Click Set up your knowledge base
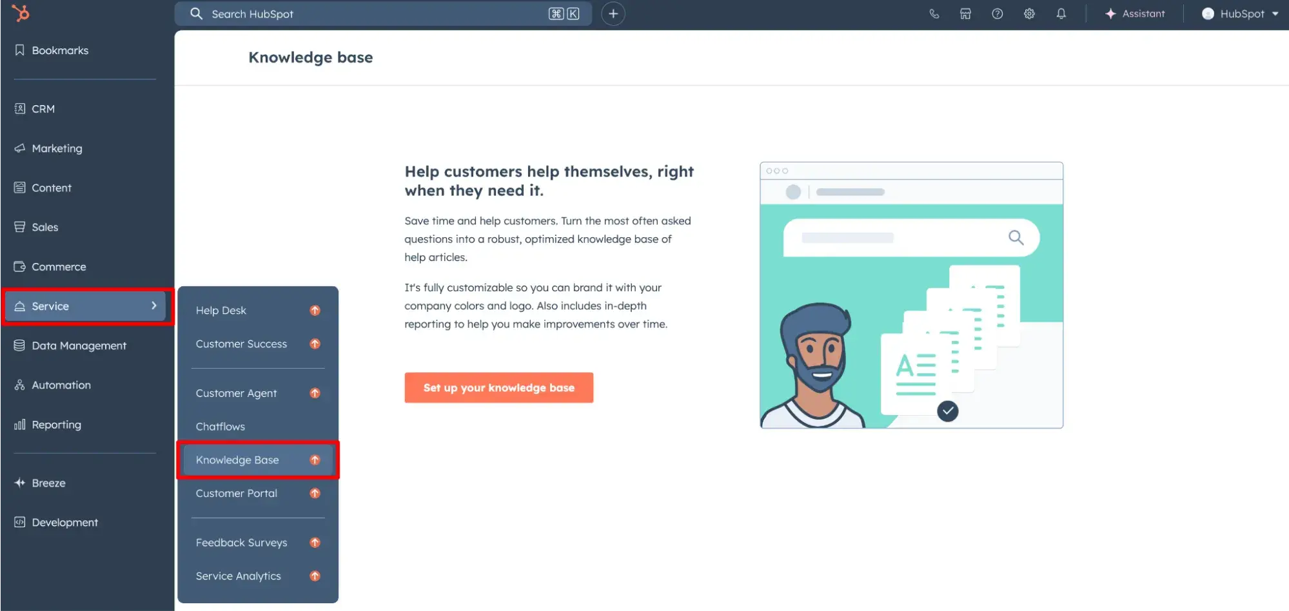Image resolution: width=1289 pixels, height=611 pixels. tap(498, 387)
